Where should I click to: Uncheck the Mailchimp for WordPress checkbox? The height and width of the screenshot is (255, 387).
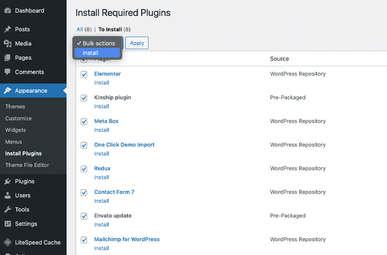coord(84,240)
